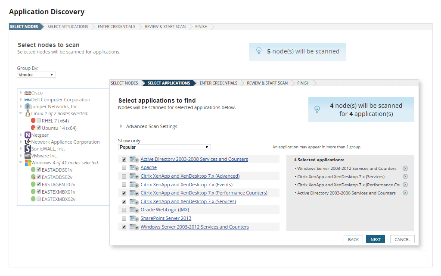Click the Cisco vendor icon in the tree
Screen dimensions: 441x276
point(28,92)
